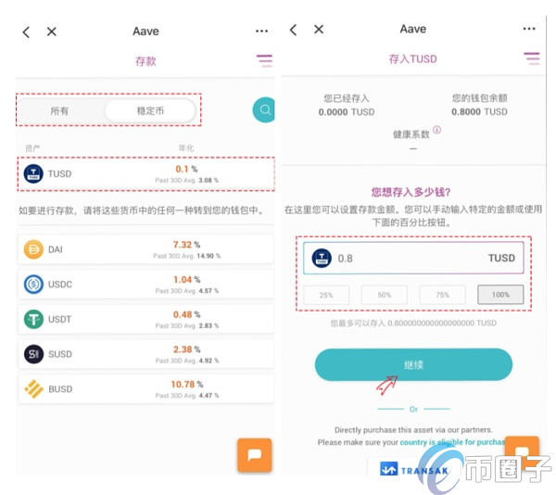The height and width of the screenshot is (495, 556).
Task: Open the BUSD deposit row
Action: pos(146,389)
